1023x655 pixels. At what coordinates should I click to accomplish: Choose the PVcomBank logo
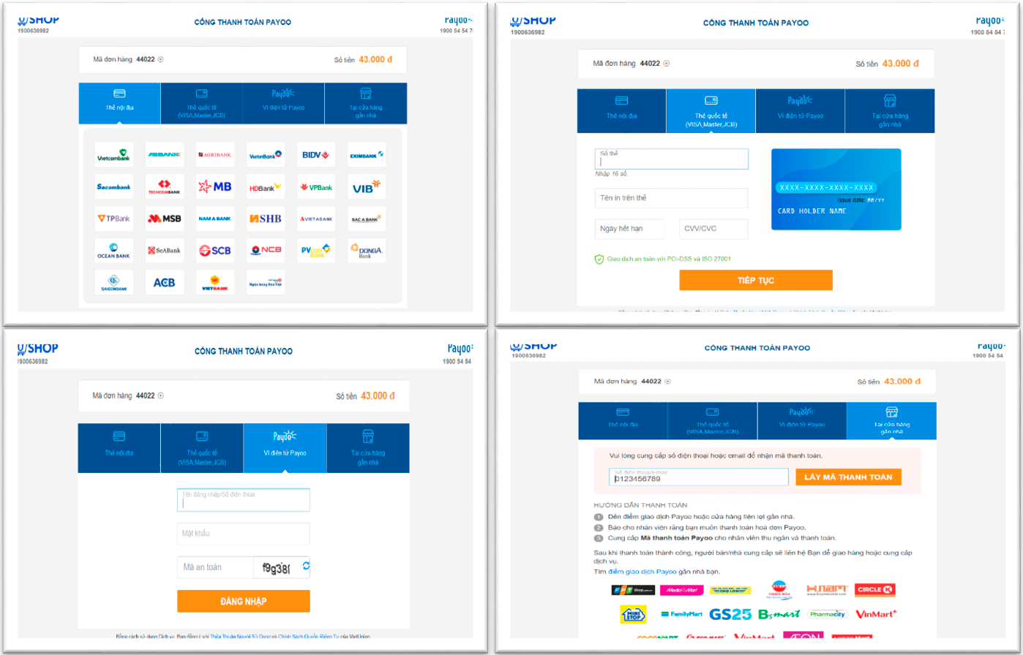pos(316,251)
